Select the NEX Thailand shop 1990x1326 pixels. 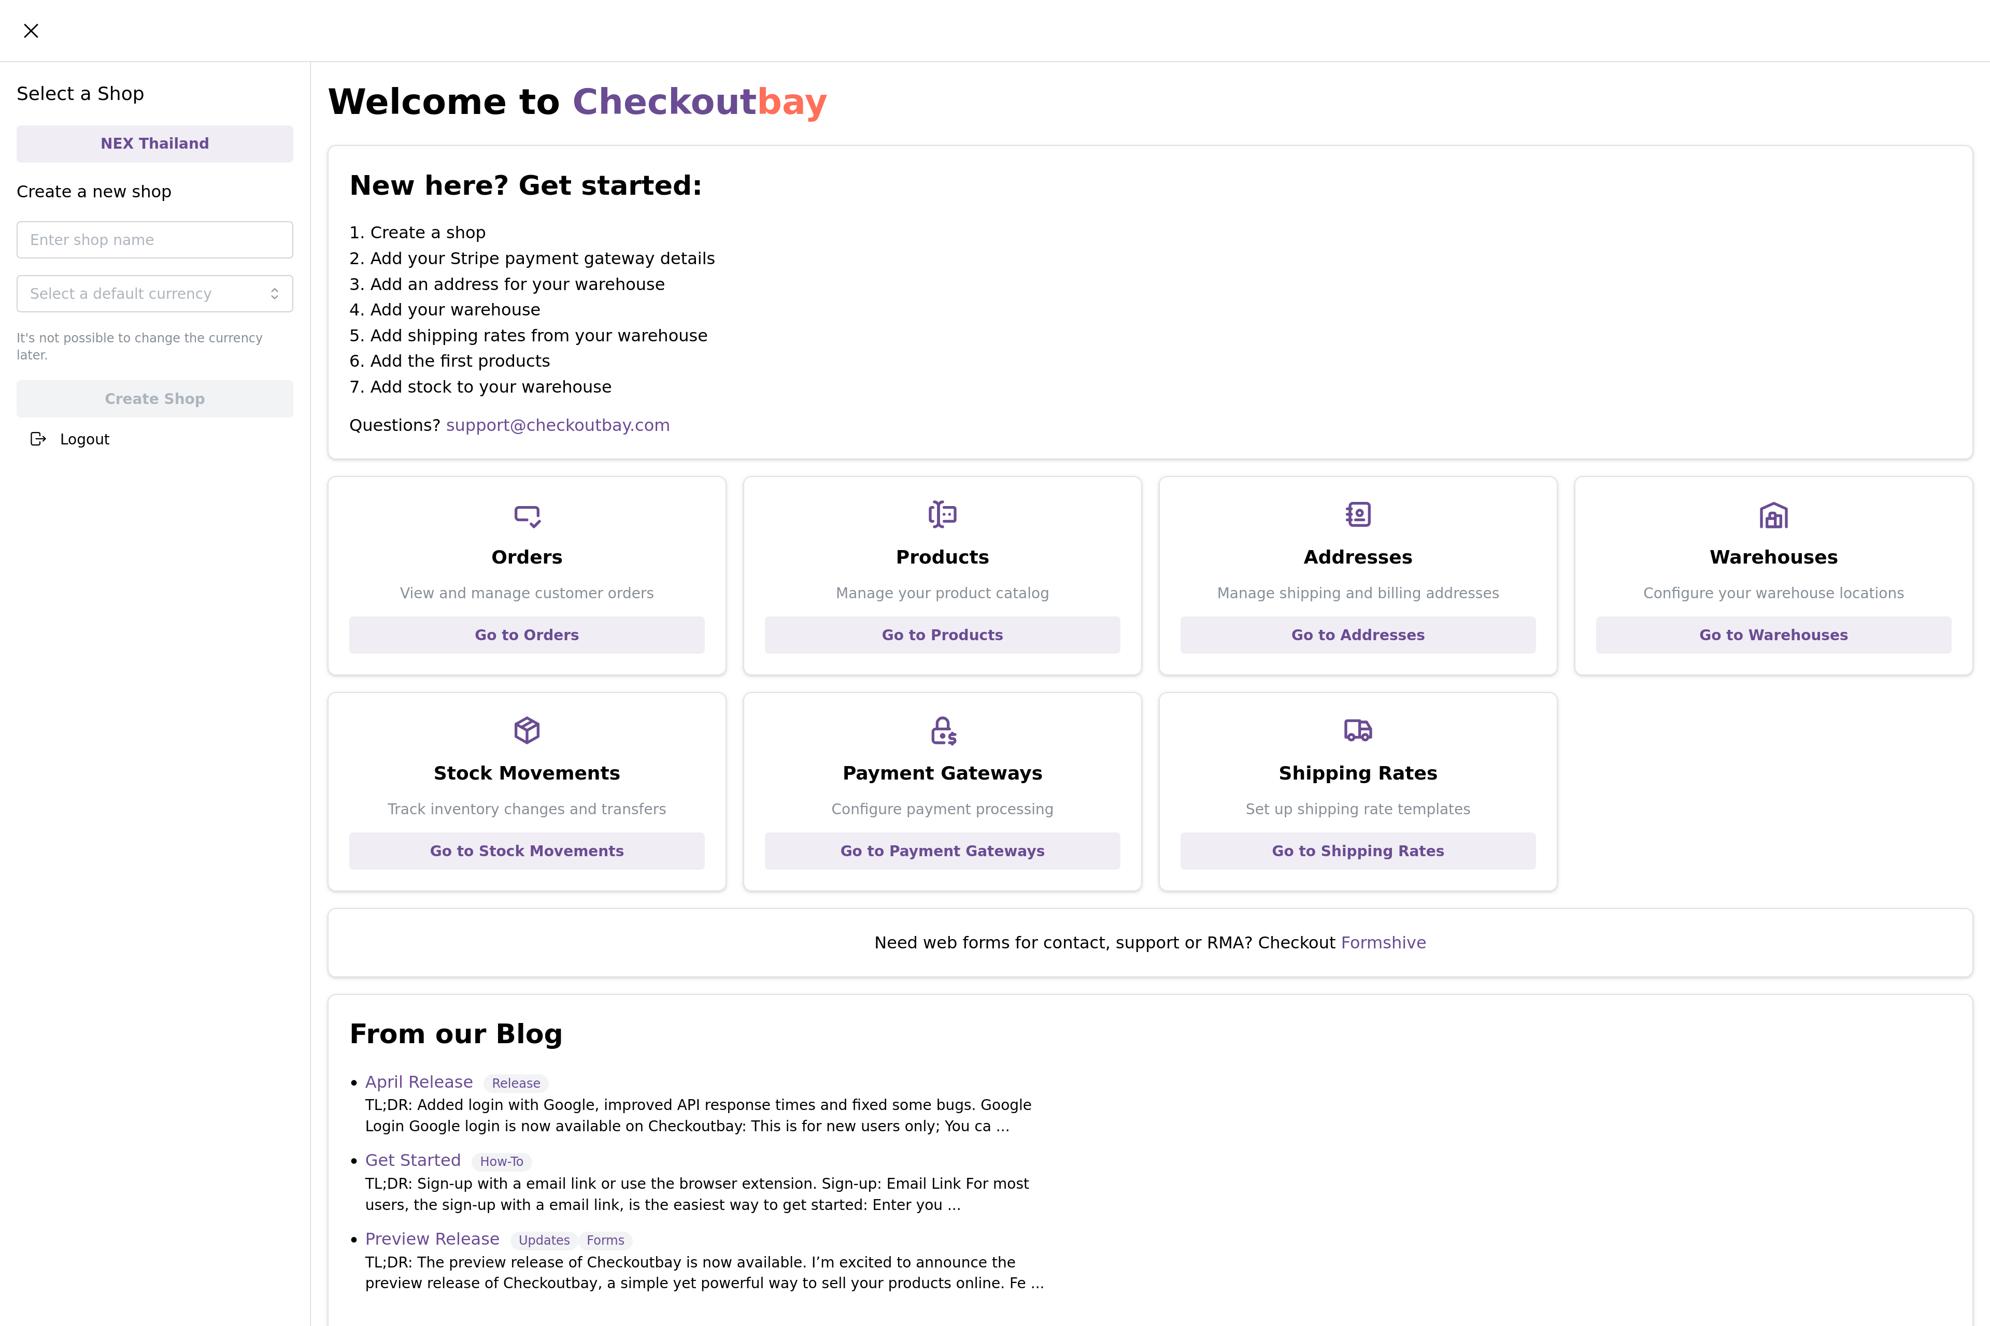155,144
